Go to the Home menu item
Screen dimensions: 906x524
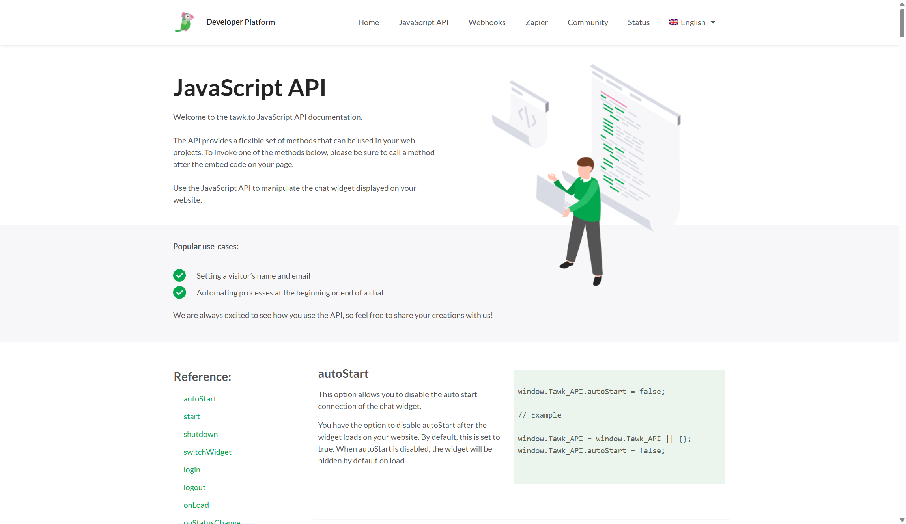click(368, 22)
